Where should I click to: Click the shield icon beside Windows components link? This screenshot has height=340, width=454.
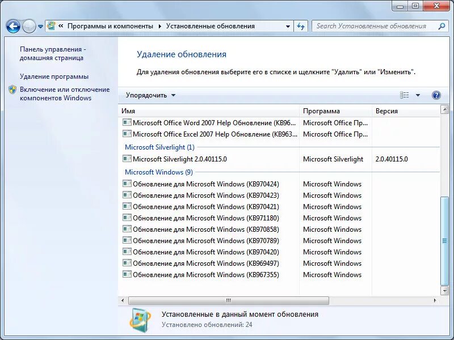pos(12,90)
